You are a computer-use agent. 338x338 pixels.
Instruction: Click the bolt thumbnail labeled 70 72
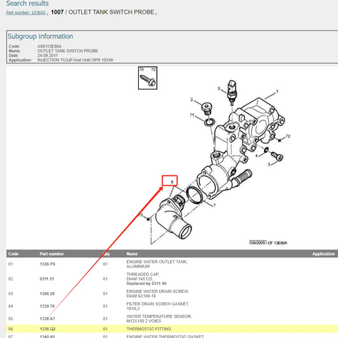point(147,78)
